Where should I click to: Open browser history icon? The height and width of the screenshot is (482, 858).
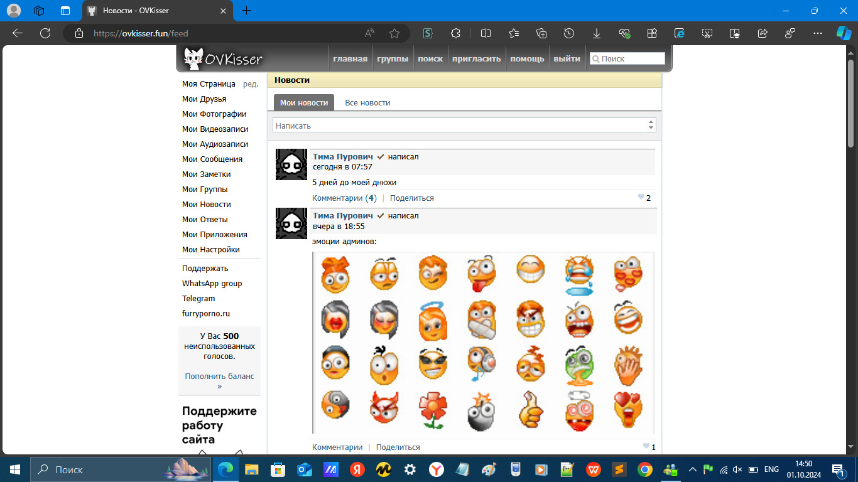coord(569,33)
